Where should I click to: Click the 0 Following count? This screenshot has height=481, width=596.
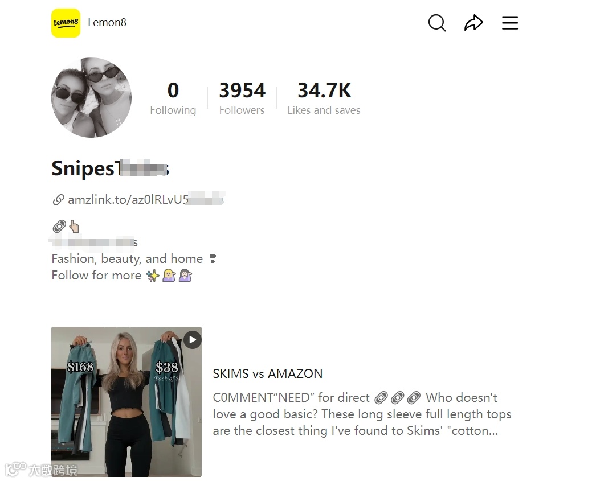[173, 98]
